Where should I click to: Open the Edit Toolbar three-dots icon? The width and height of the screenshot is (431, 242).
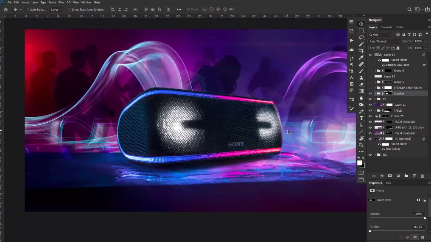(361, 151)
